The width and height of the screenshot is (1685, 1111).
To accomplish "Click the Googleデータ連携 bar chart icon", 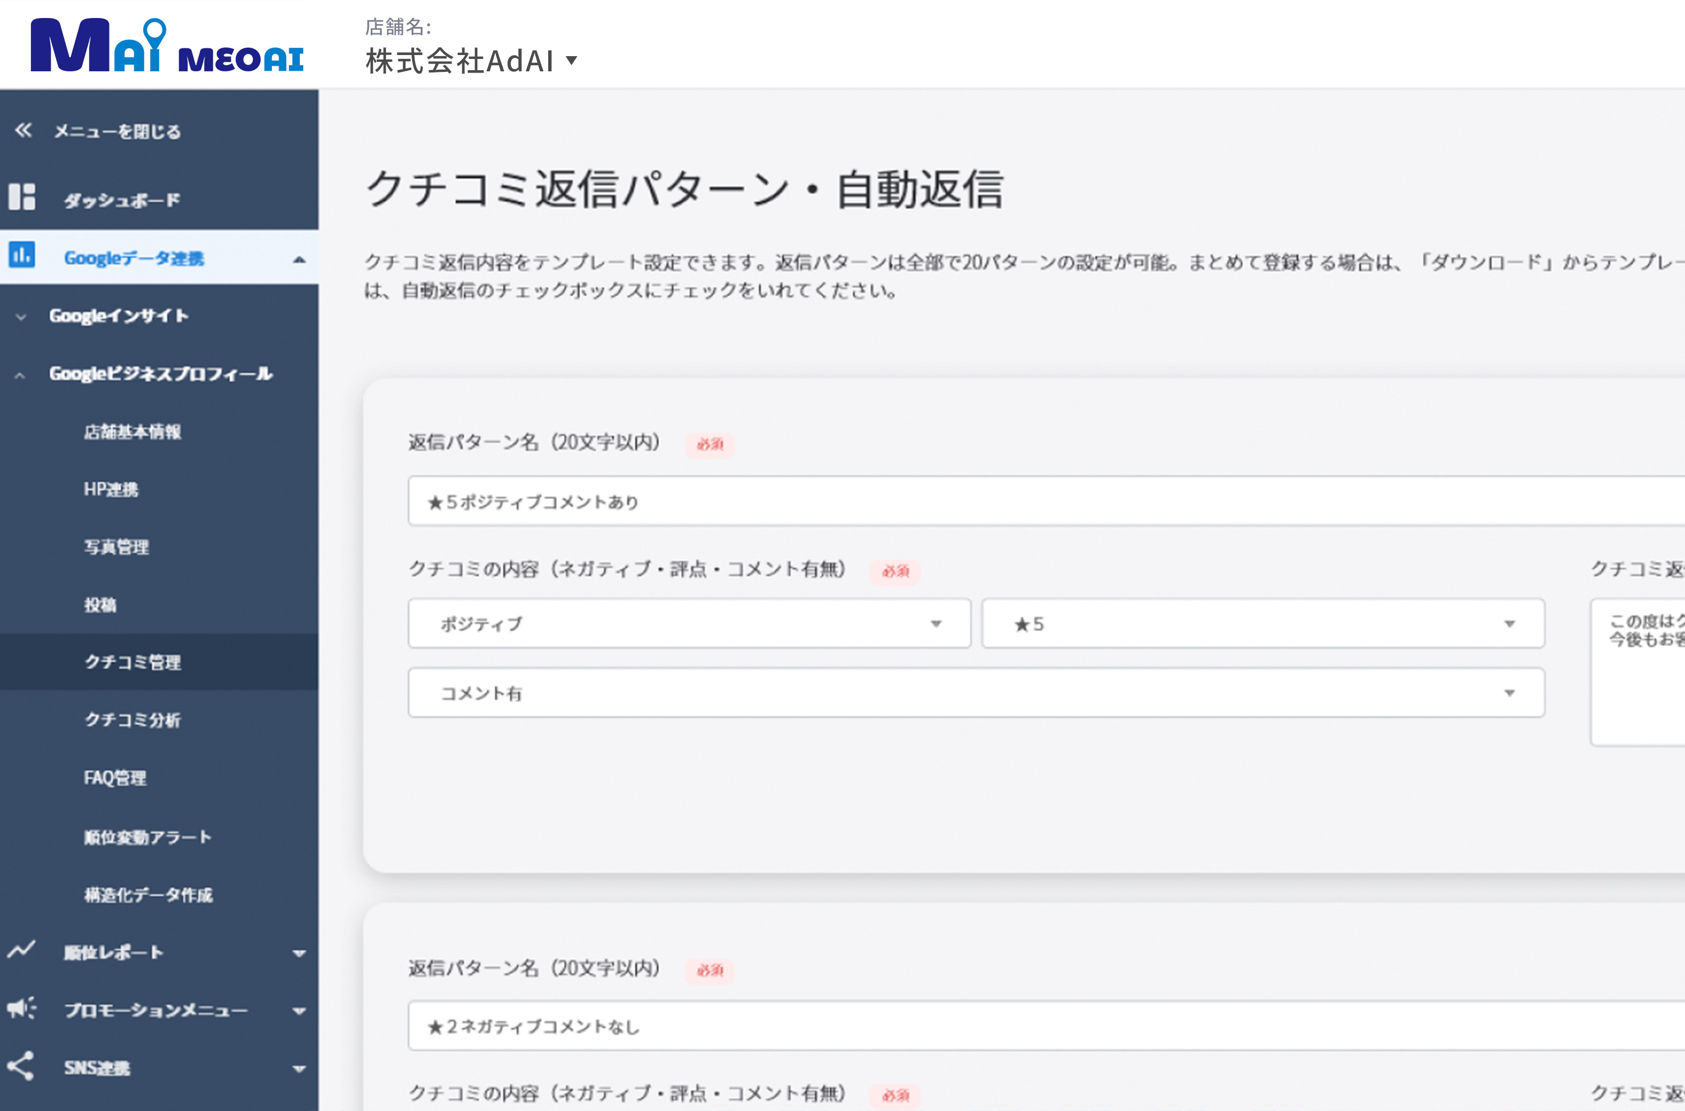I will (22, 254).
